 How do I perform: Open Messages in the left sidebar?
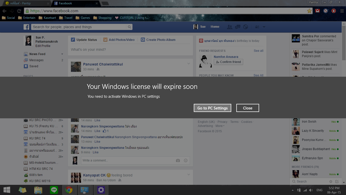(x=36, y=60)
